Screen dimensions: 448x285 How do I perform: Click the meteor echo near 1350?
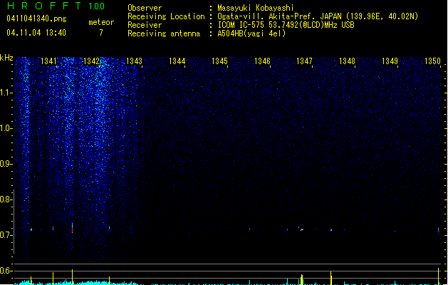438,231
